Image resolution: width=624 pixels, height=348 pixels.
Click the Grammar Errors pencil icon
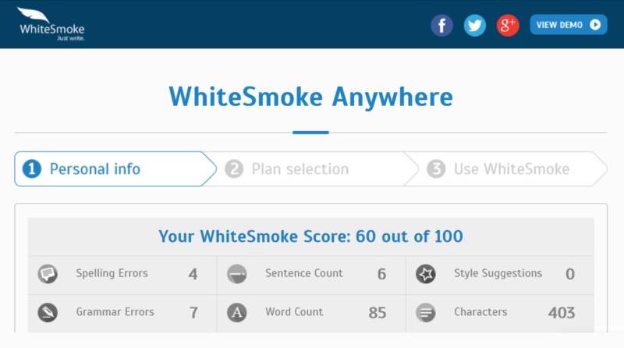(48, 313)
